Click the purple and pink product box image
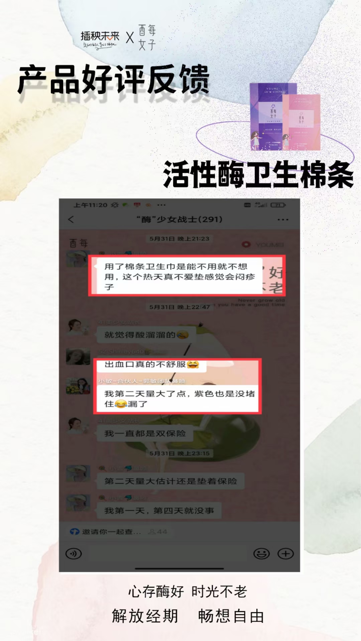This screenshot has height=641, width=361. [x=285, y=117]
